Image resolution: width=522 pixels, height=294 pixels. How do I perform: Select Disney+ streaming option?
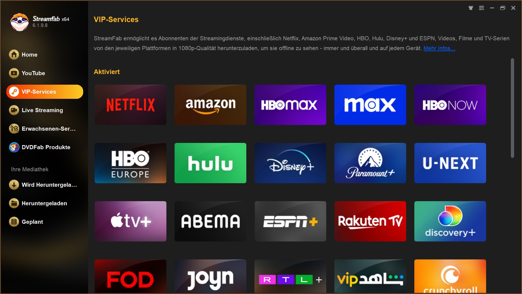point(290,163)
